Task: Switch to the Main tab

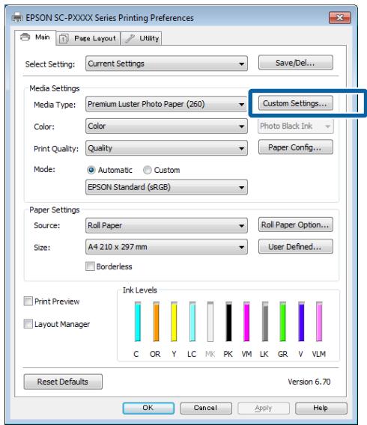Action: coord(35,37)
